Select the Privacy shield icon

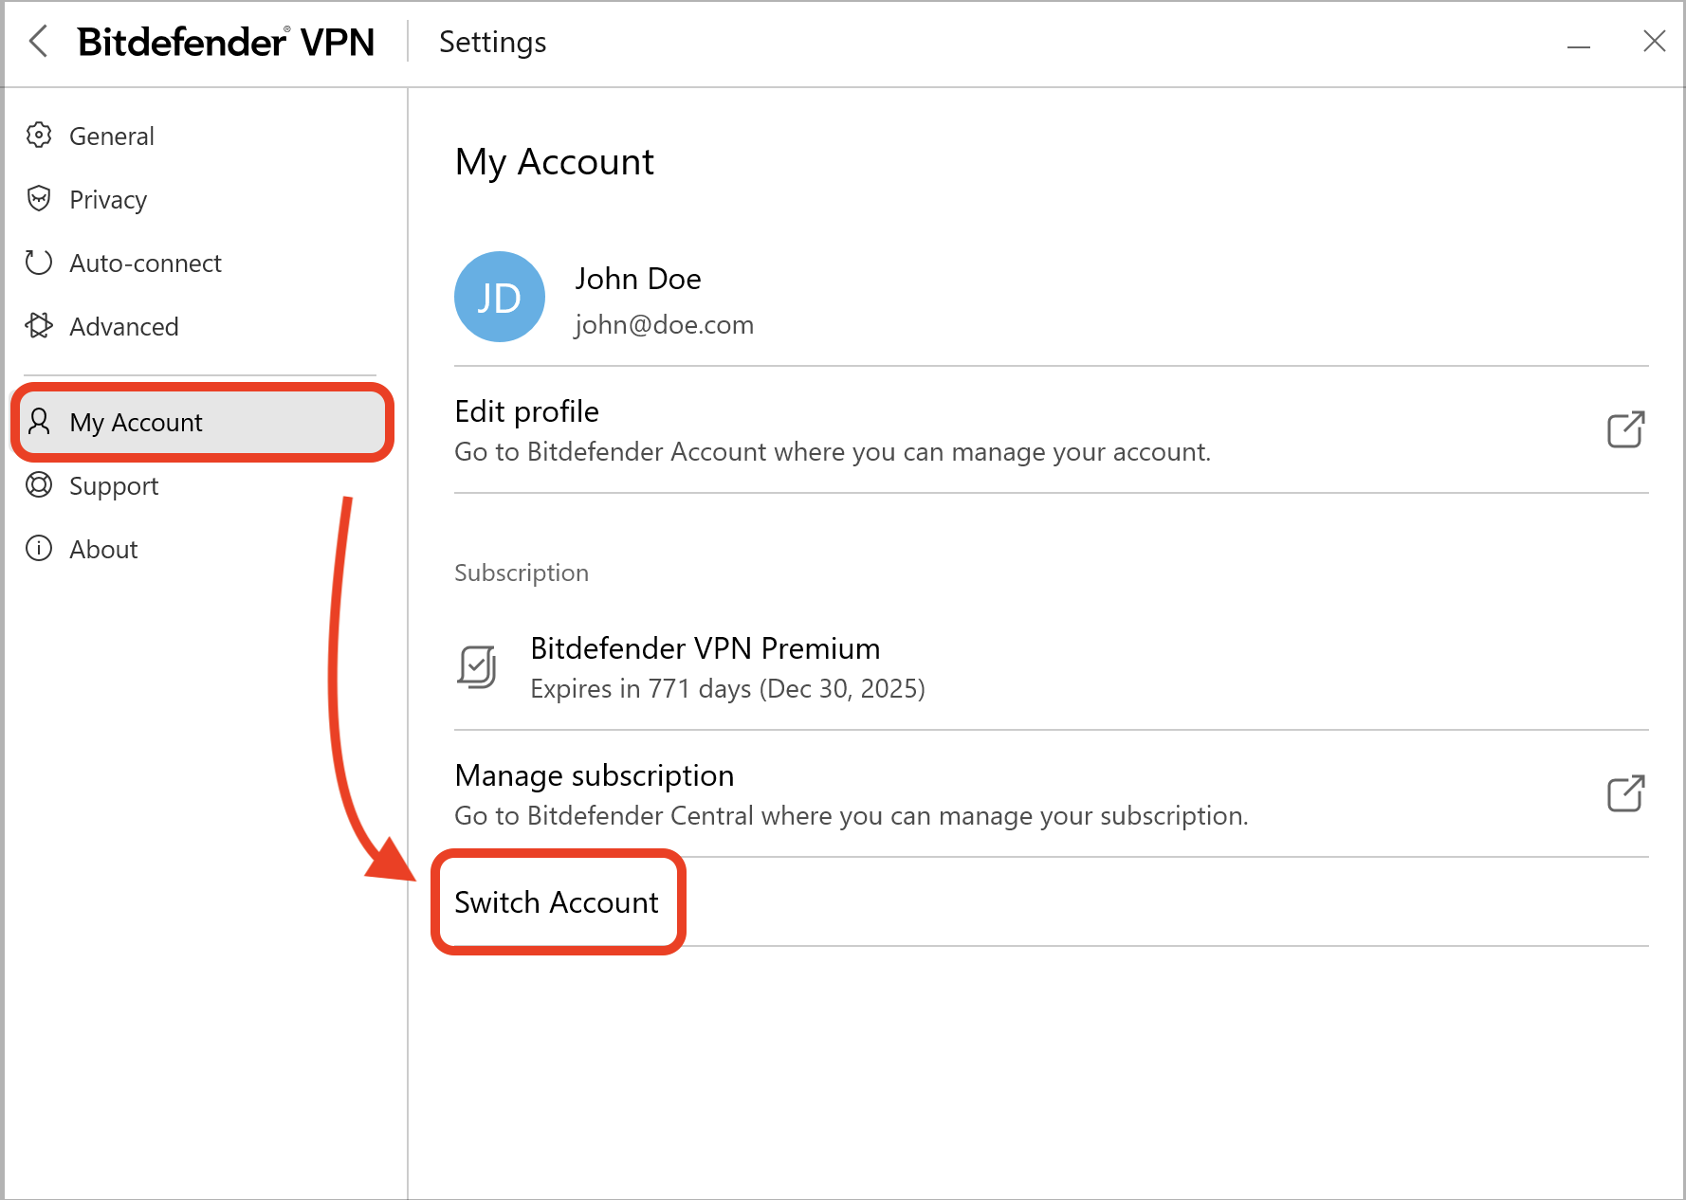pyautogui.click(x=39, y=199)
